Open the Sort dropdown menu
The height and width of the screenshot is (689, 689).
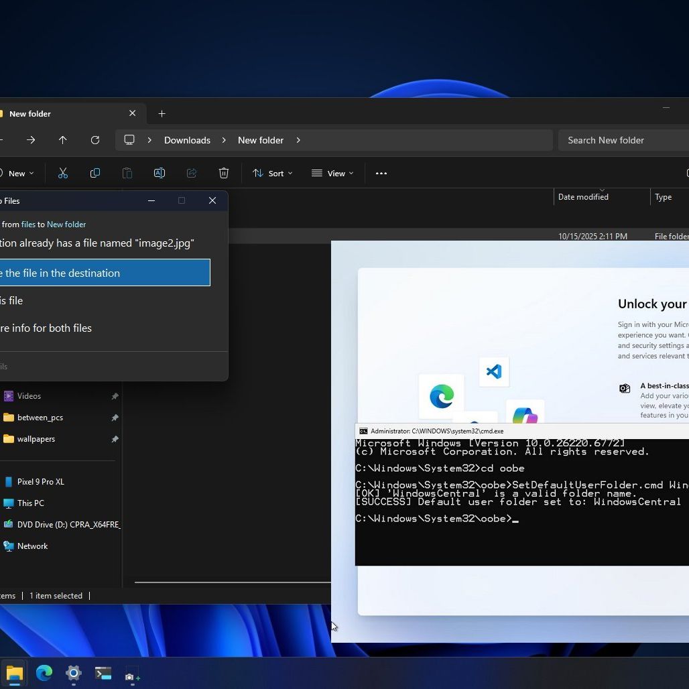pyautogui.click(x=272, y=173)
